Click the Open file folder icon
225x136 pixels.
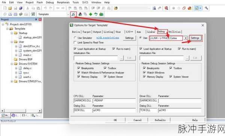10,8
